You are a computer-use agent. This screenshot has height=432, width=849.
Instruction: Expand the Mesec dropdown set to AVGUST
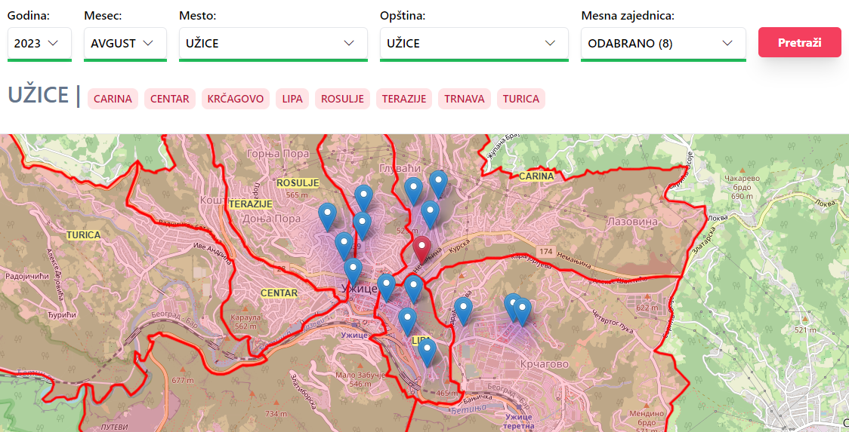pyautogui.click(x=125, y=44)
